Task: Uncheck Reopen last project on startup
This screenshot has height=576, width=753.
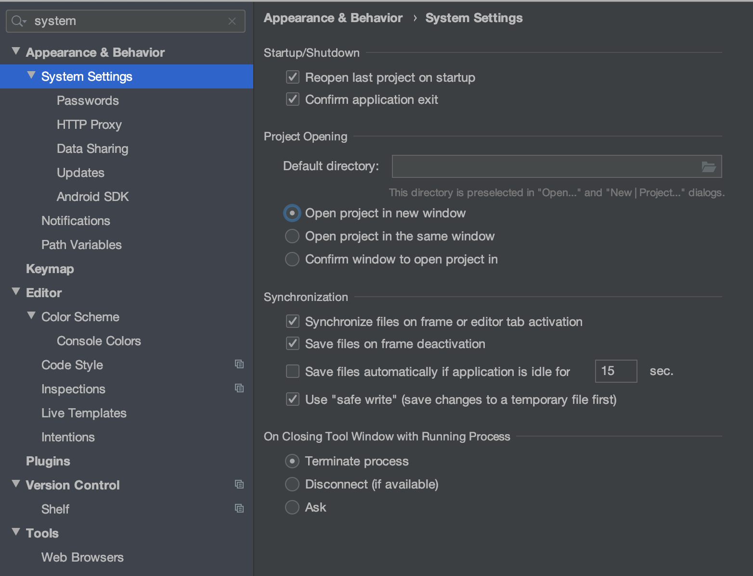Action: pyautogui.click(x=293, y=77)
